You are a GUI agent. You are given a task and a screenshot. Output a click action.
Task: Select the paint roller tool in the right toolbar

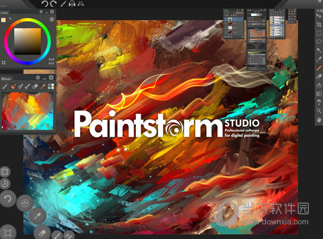coord(319,102)
